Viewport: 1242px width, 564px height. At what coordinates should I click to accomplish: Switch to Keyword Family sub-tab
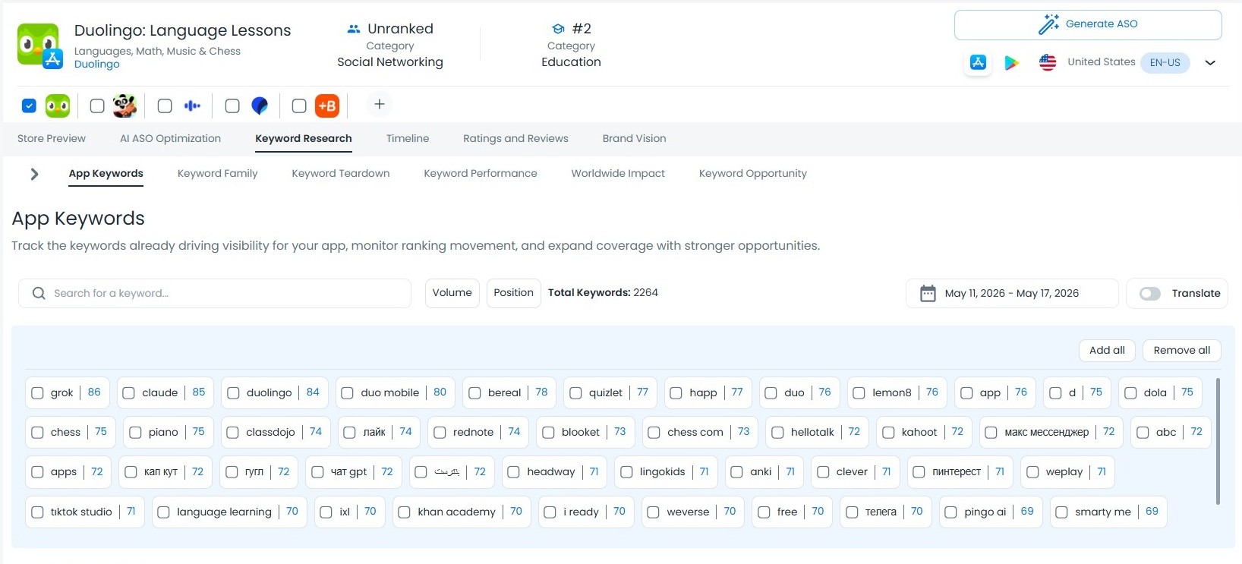[218, 173]
